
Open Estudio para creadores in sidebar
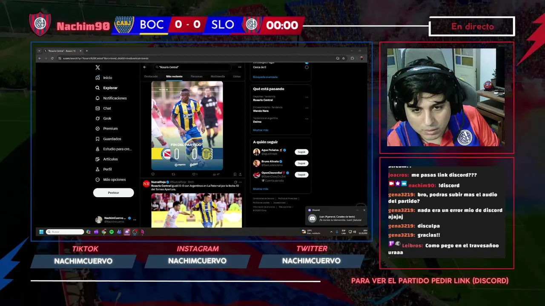coord(114,149)
